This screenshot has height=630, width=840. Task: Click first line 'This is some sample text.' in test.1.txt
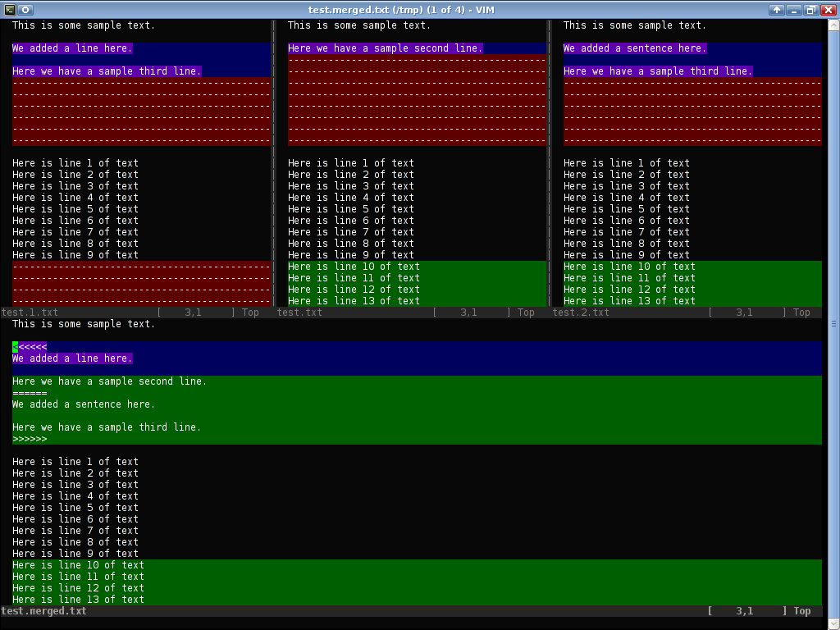coord(84,25)
